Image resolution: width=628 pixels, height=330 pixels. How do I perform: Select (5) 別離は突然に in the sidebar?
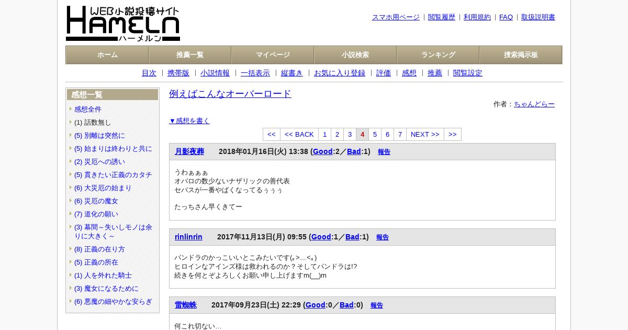(x=99, y=136)
